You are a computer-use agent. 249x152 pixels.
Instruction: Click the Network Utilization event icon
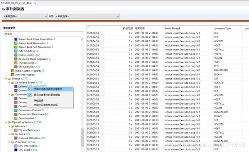tap(16, 138)
